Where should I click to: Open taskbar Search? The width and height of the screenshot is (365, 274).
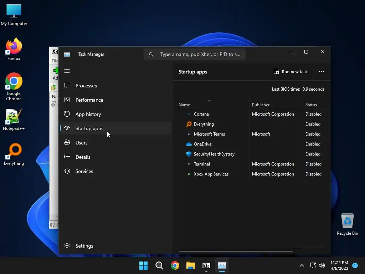point(159,265)
